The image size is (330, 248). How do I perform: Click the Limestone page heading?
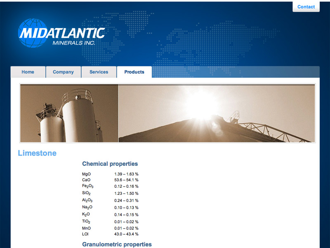(x=37, y=153)
